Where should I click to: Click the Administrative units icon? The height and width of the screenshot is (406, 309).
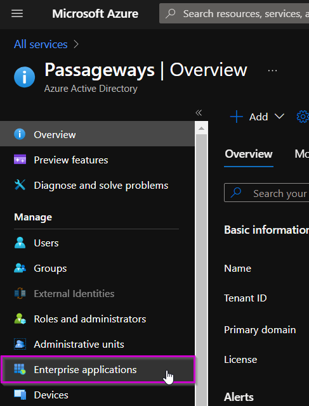click(20, 344)
